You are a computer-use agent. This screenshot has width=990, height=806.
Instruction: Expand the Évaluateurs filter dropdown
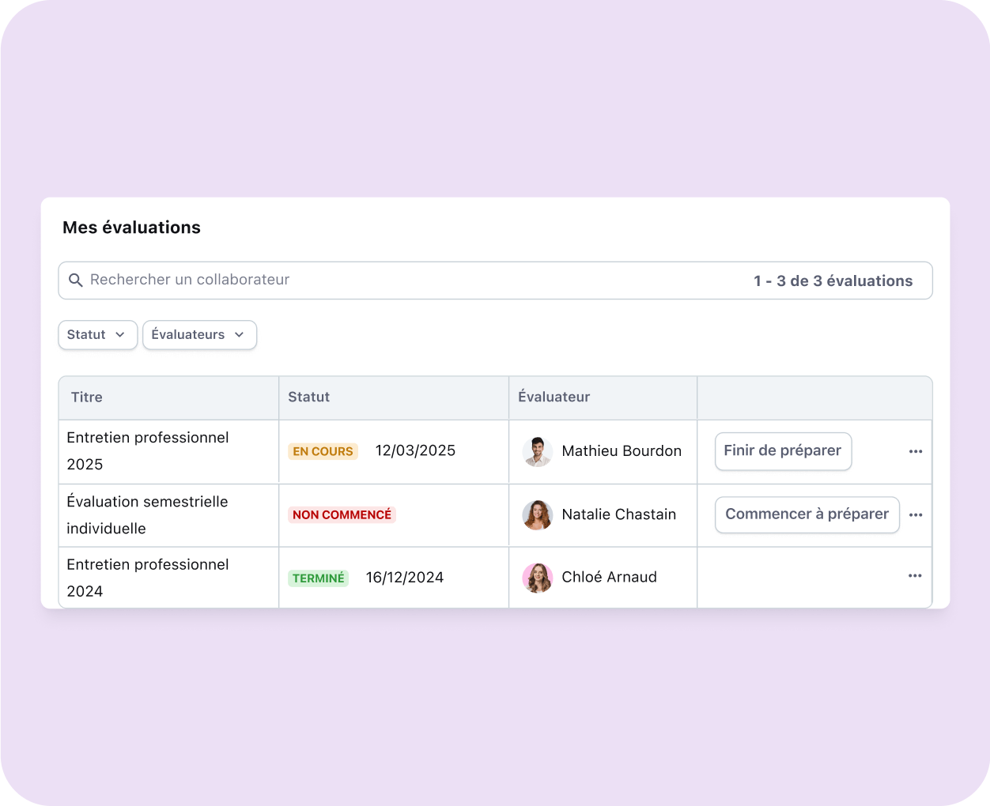(x=199, y=334)
